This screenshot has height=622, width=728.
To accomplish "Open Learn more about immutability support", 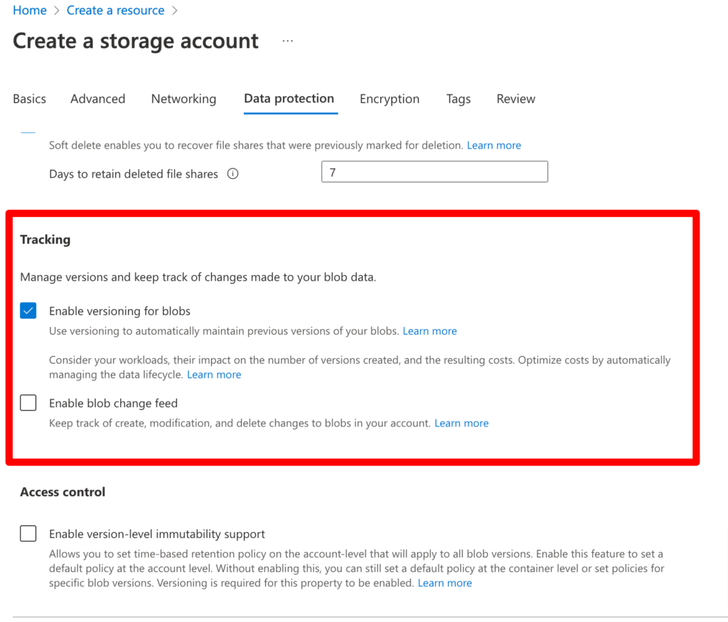I will (x=445, y=582).
